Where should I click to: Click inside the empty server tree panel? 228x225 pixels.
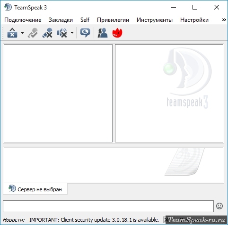click(x=58, y=93)
